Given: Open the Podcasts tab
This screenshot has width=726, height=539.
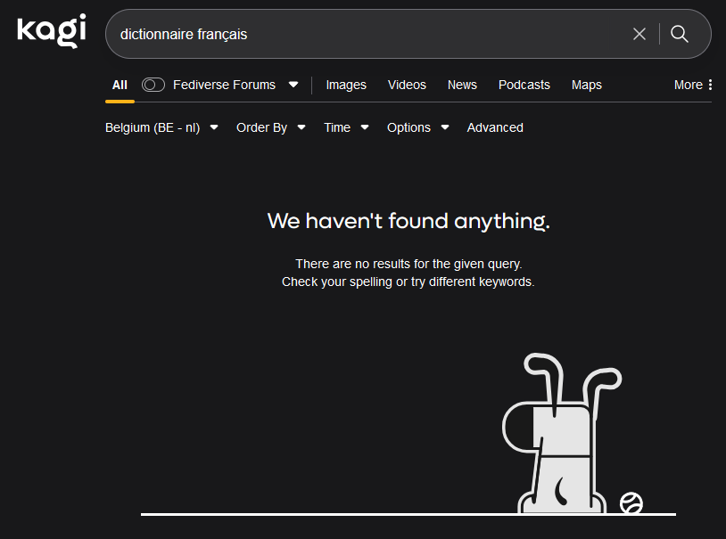Looking at the screenshot, I should [524, 85].
